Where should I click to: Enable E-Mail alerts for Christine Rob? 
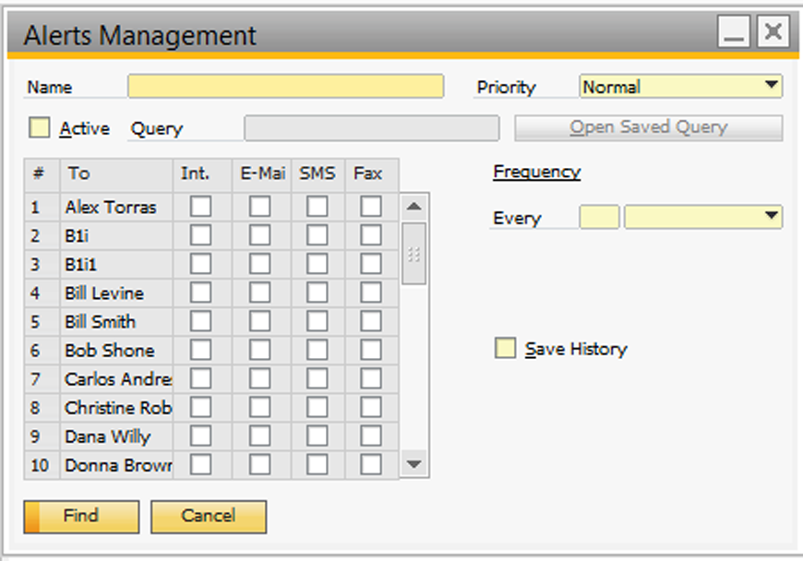259,407
